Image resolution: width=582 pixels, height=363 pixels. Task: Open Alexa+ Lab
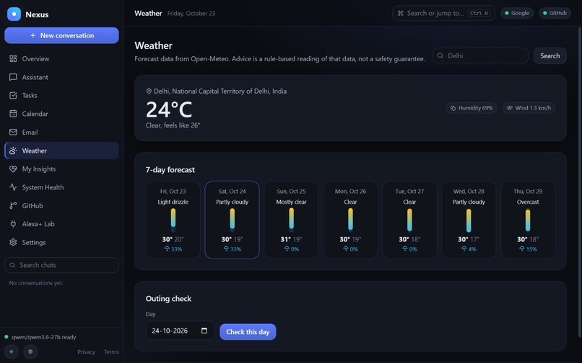click(x=61, y=224)
